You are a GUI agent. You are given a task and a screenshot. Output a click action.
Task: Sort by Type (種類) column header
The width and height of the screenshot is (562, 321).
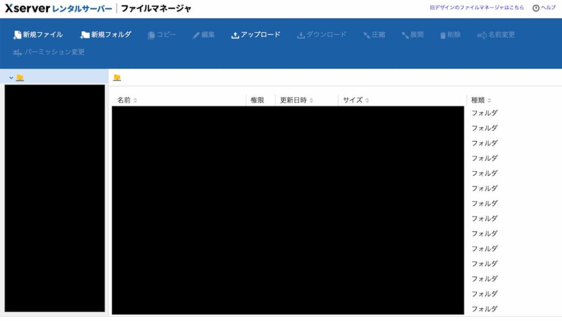click(481, 100)
